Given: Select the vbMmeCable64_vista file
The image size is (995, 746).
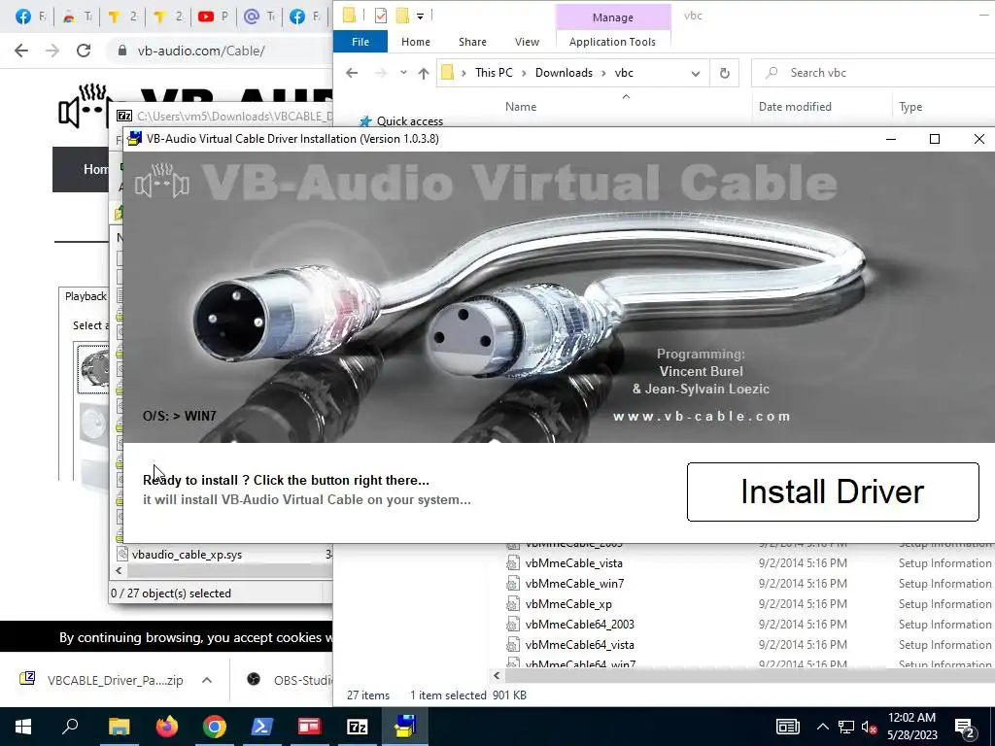Looking at the screenshot, I should [579, 645].
